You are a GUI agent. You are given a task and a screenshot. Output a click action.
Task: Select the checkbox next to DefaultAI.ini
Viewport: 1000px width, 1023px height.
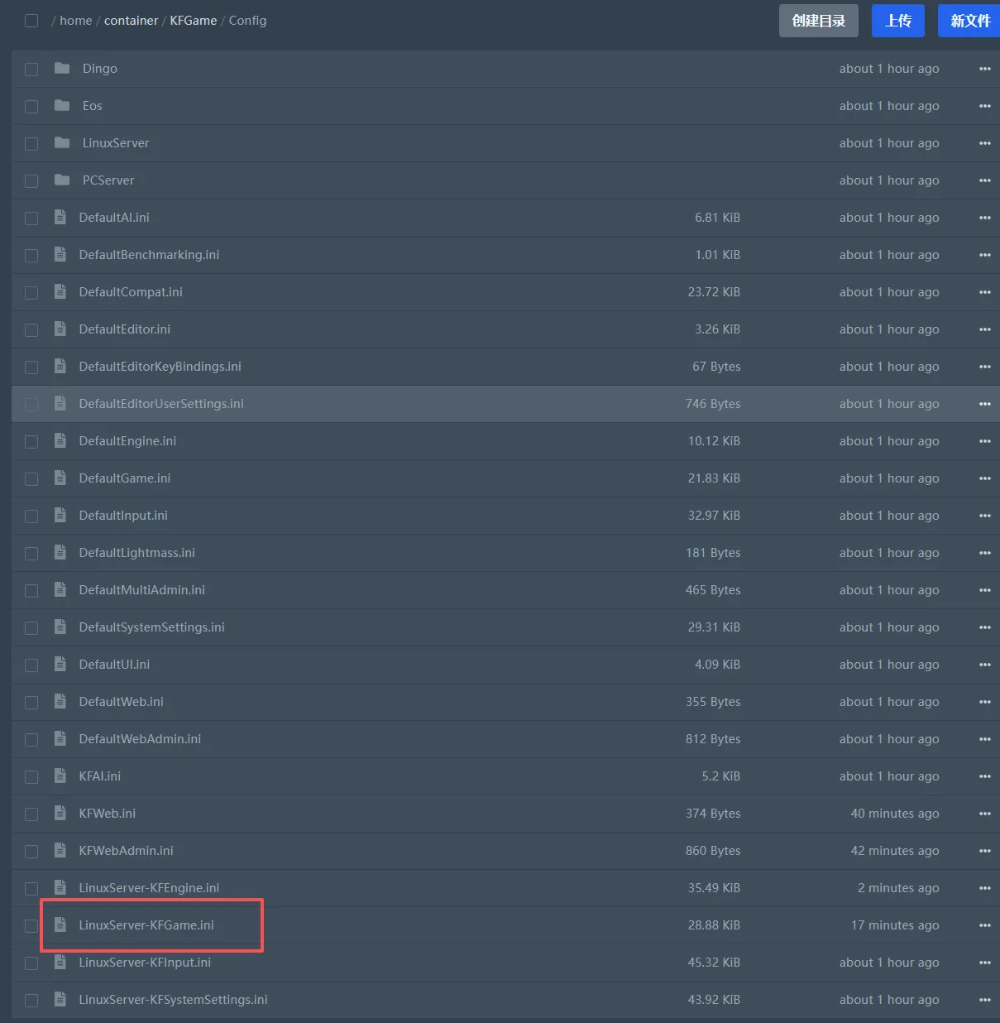click(x=31, y=219)
